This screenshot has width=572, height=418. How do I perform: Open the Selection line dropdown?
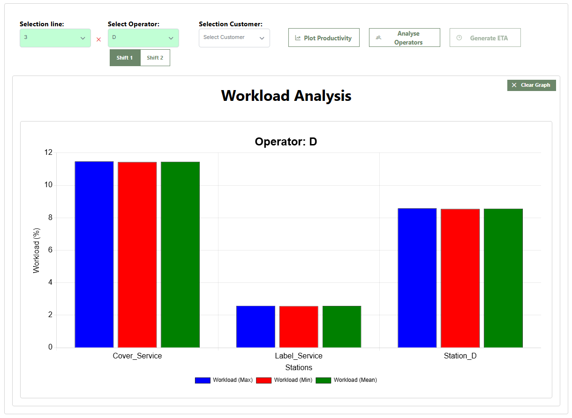pyautogui.click(x=55, y=38)
